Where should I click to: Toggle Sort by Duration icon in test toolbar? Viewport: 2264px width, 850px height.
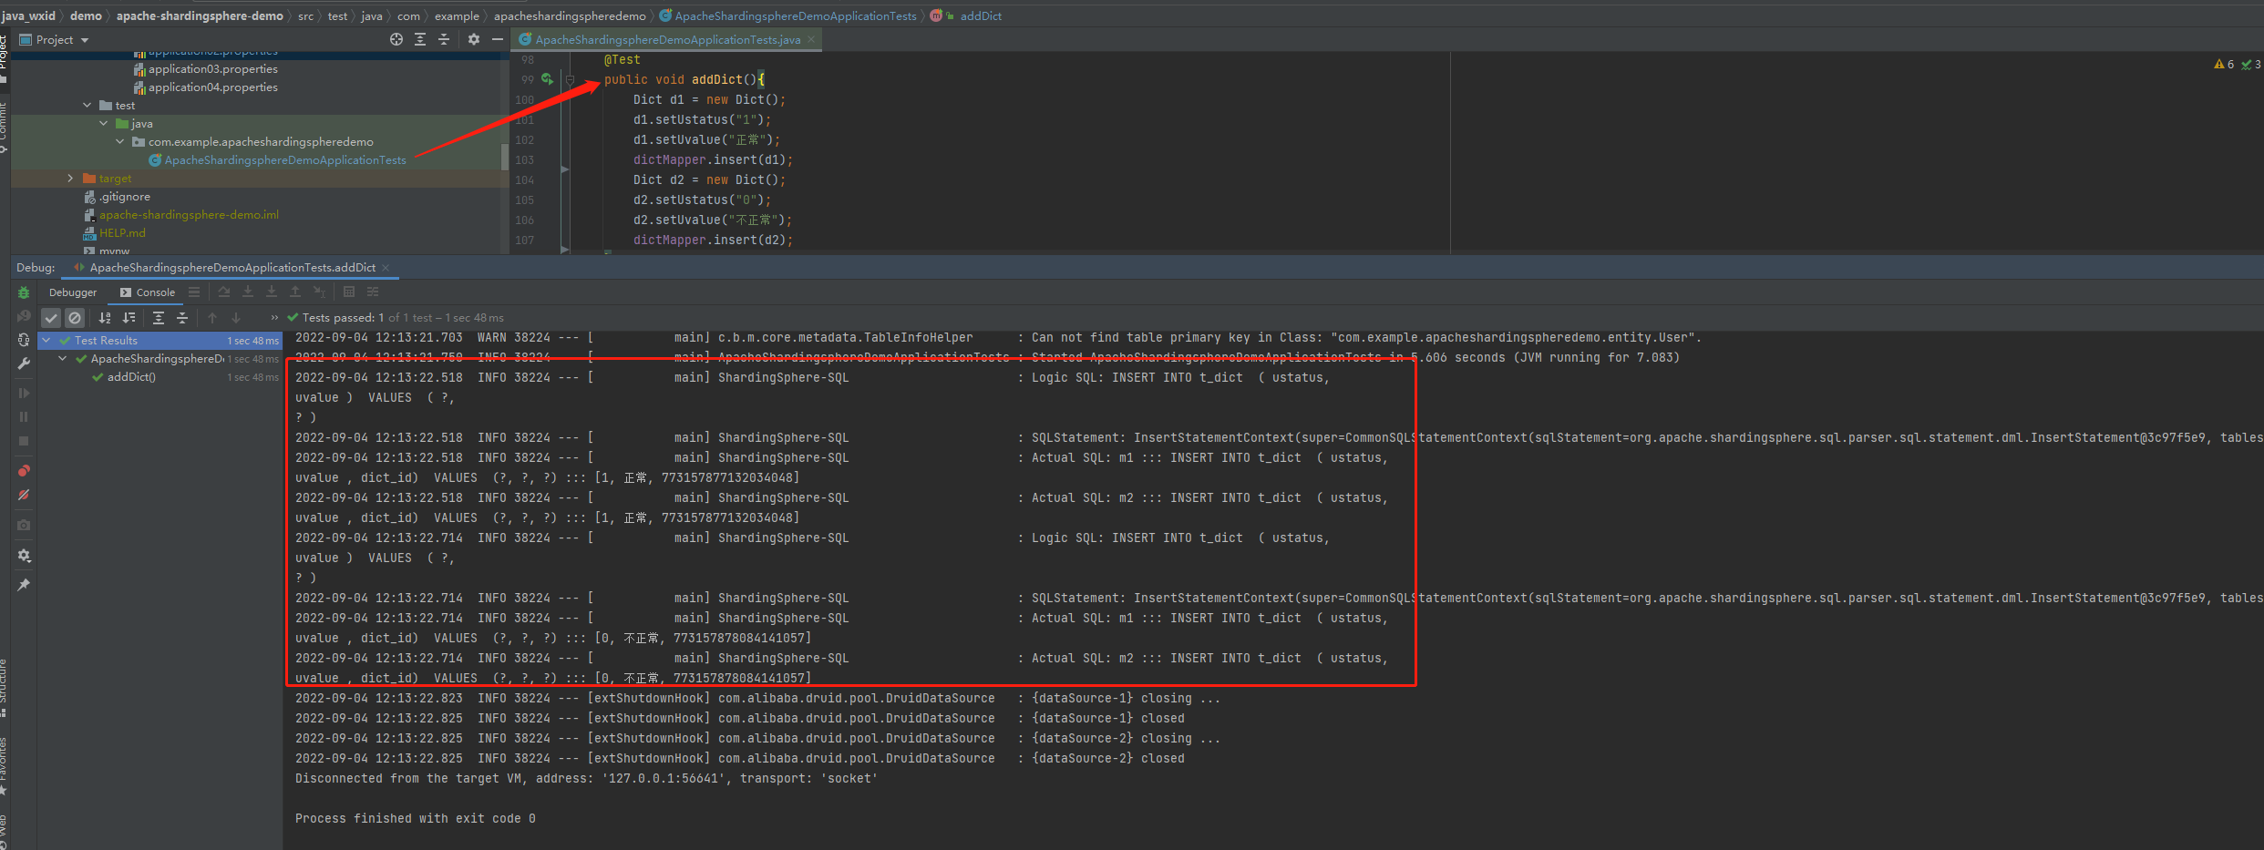pyautogui.click(x=129, y=317)
